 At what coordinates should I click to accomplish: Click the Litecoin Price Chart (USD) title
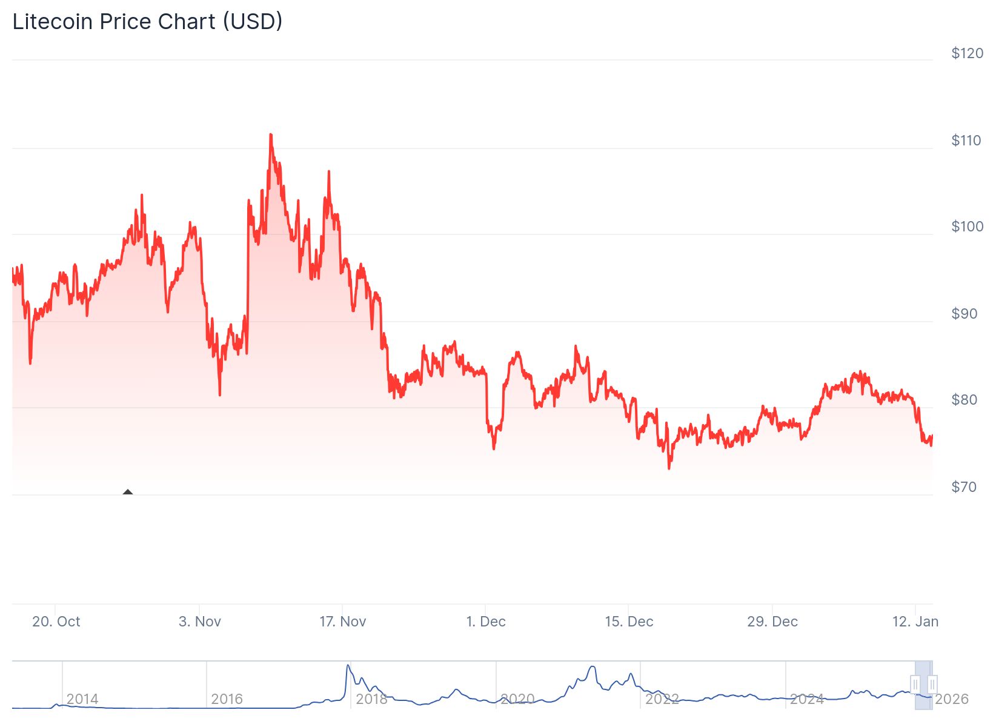coord(147,21)
